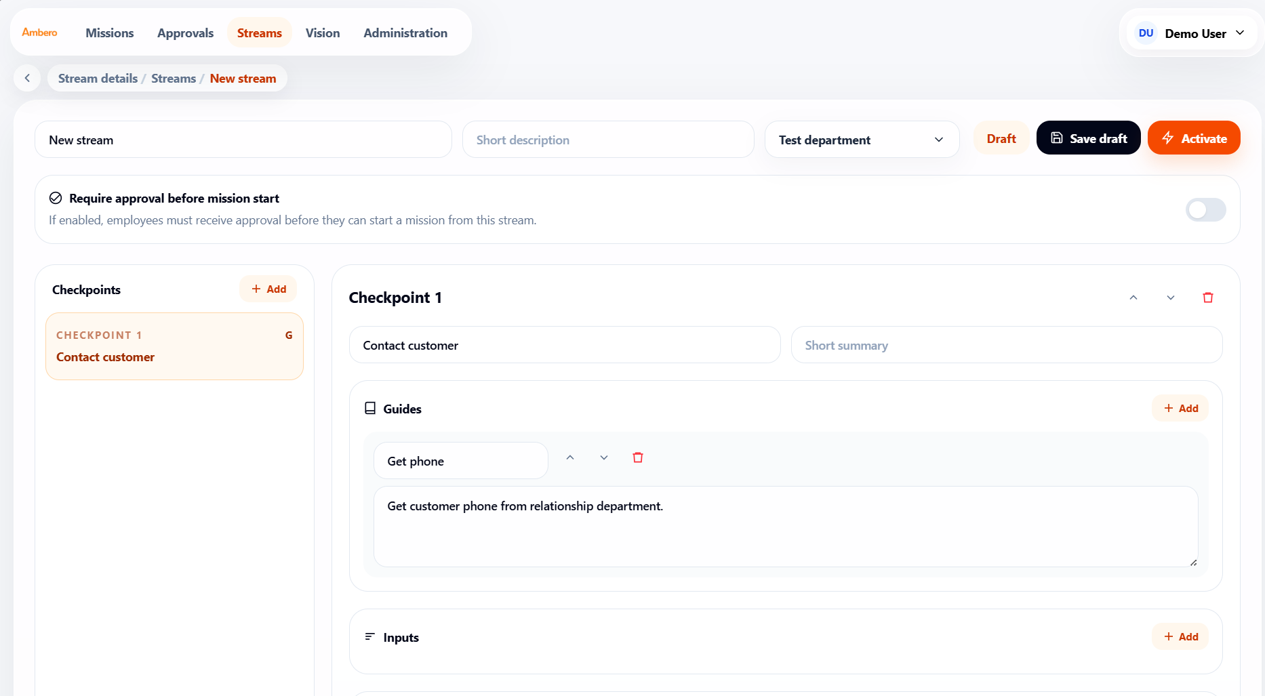Add a new input

[x=1180, y=636]
